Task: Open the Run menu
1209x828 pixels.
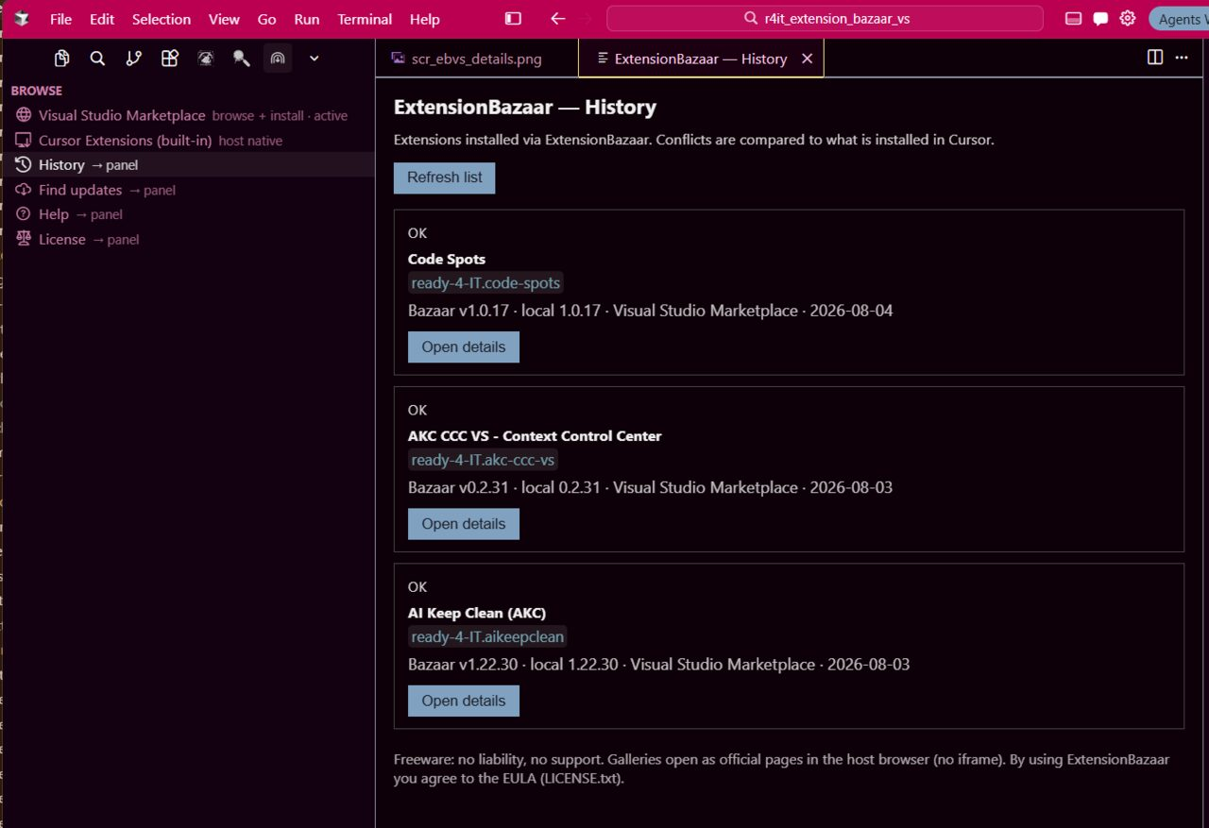Action: point(307,19)
